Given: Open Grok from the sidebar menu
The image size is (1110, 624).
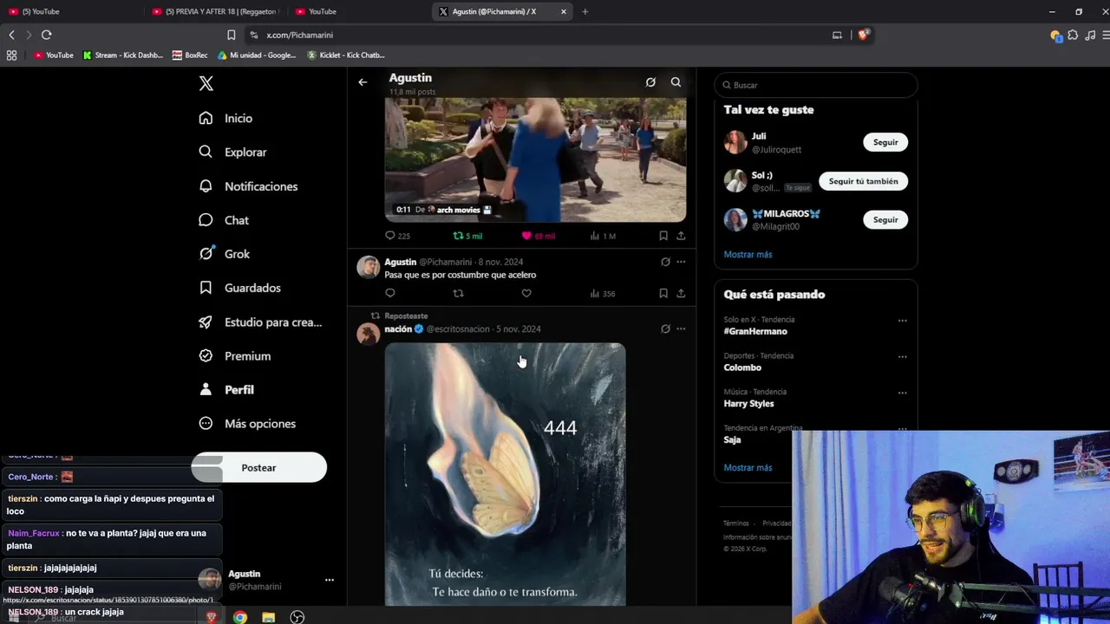Looking at the screenshot, I should click(224, 254).
